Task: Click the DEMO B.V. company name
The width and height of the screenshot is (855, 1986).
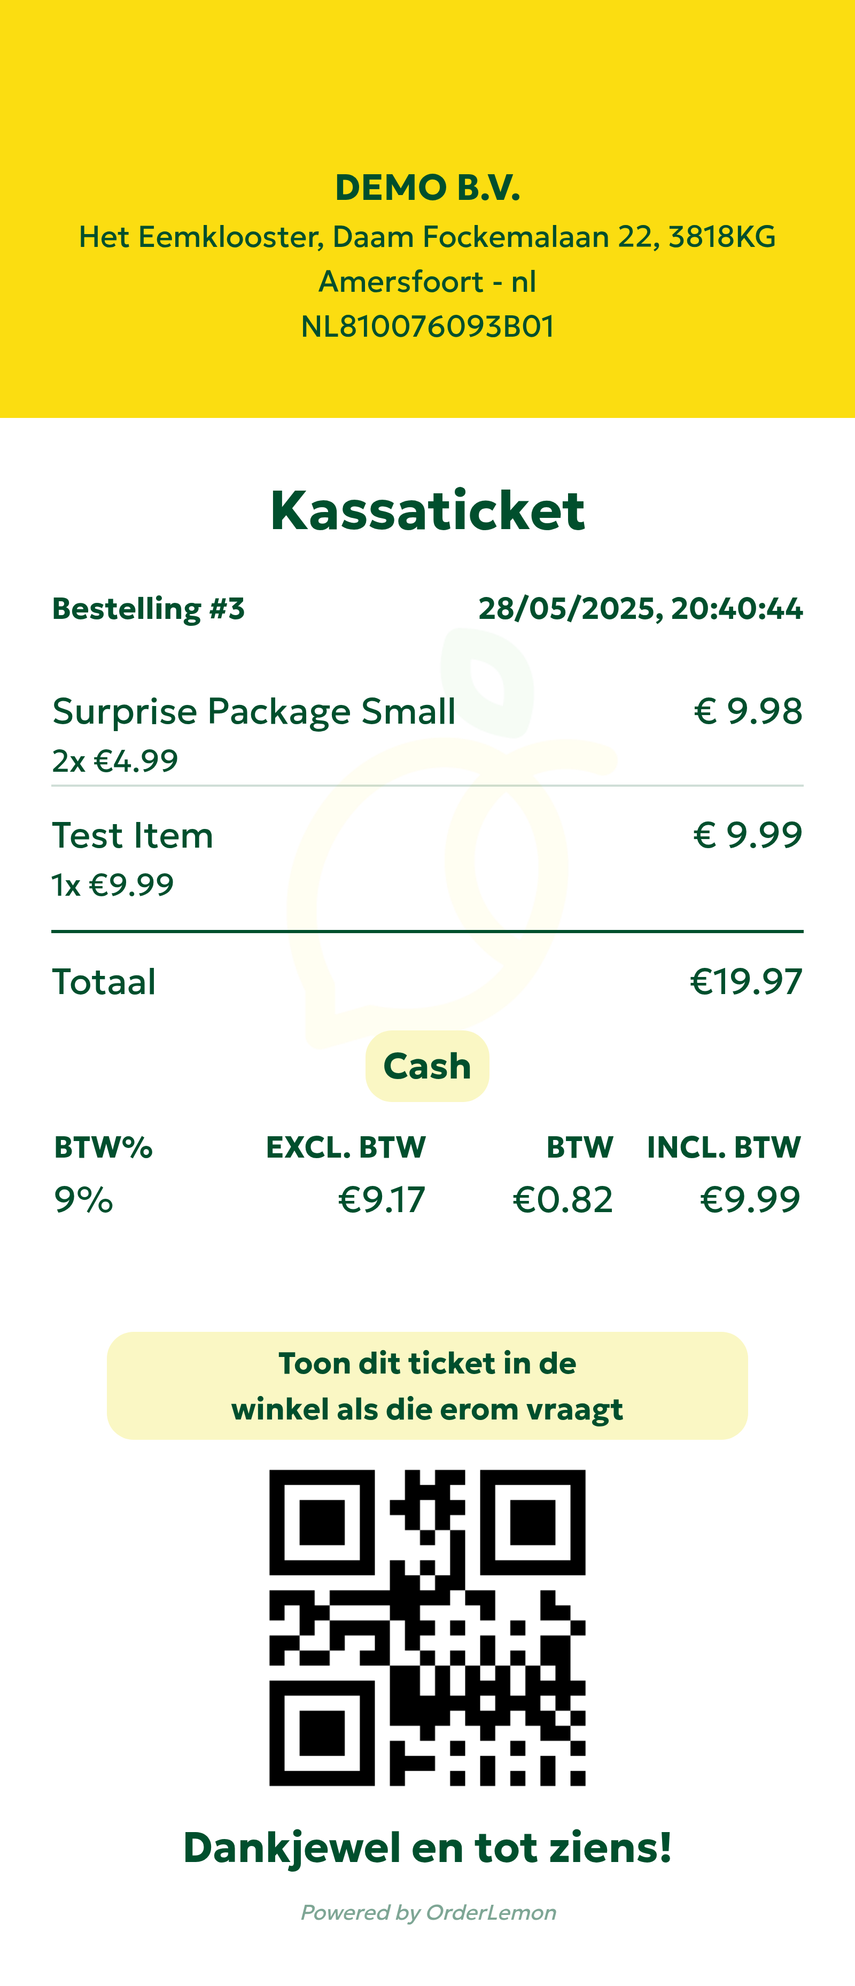Action: (427, 188)
